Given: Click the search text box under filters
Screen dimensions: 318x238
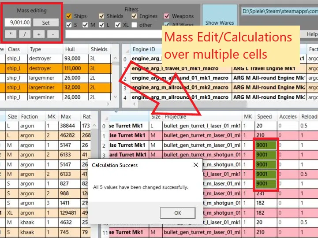Looking at the screenshot, I should (114, 34).
